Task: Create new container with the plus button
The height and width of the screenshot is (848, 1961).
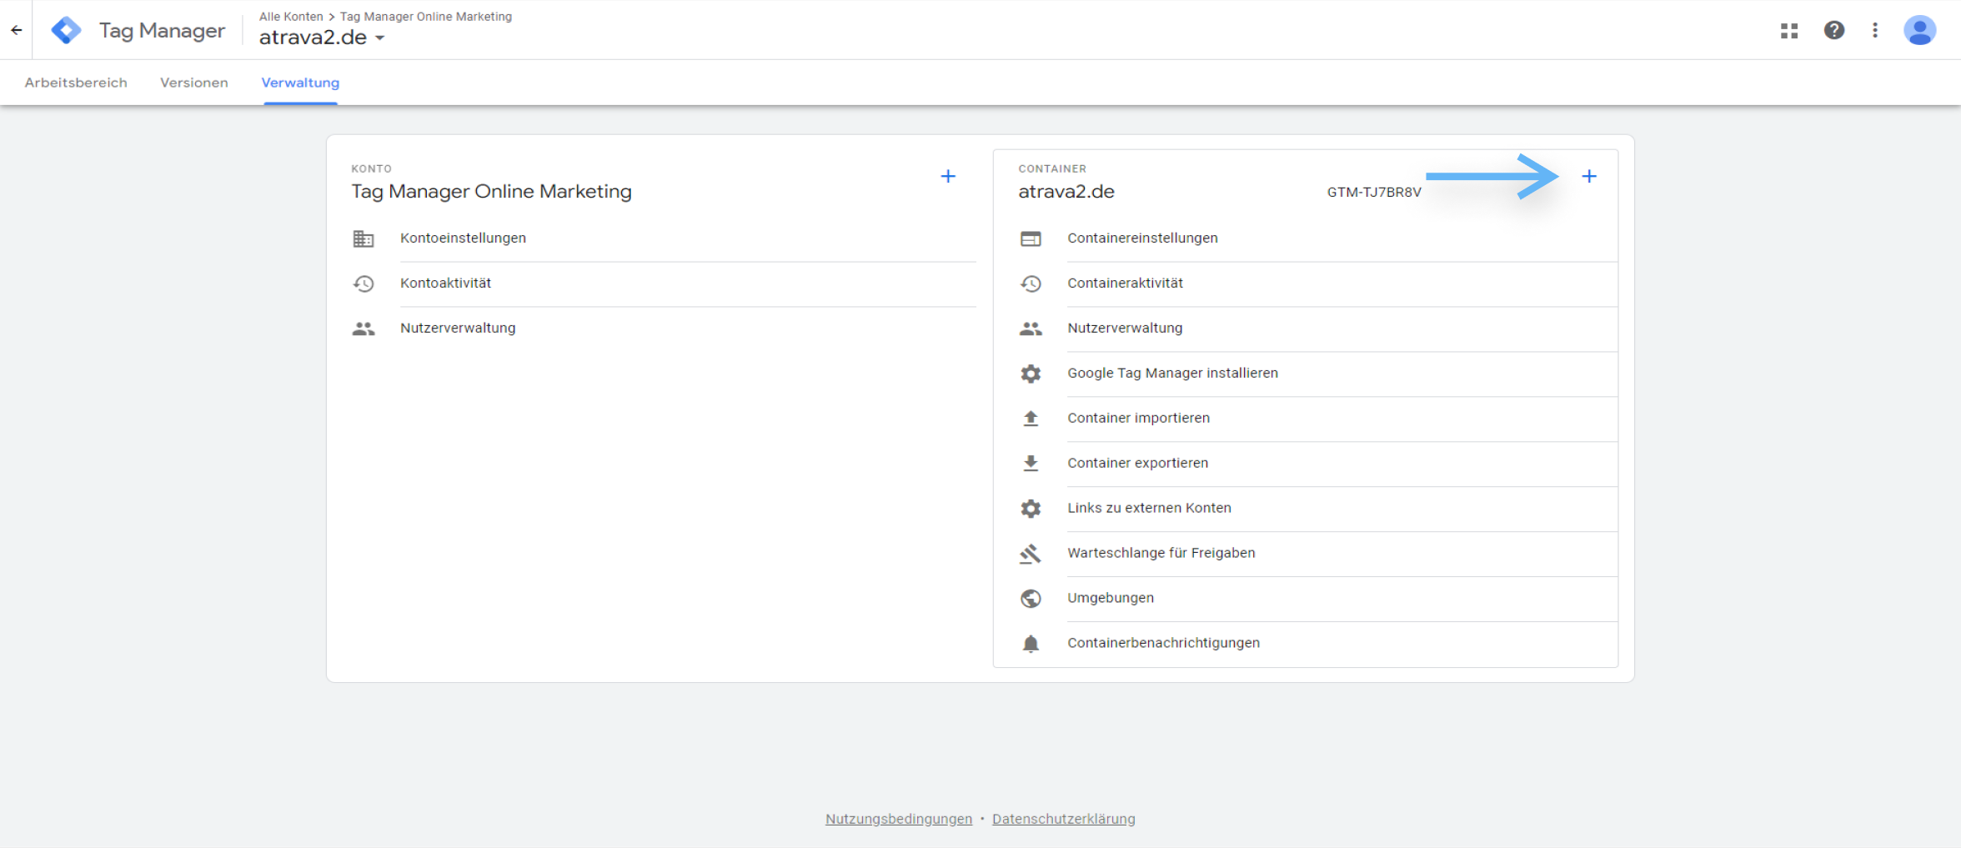Action: (1589, 176)
